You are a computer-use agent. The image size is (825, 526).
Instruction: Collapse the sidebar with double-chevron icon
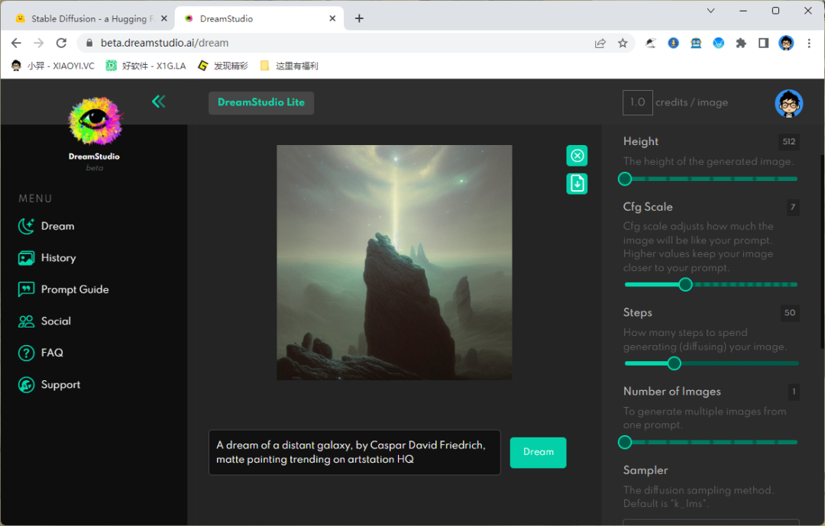click(x=158, y=102)
